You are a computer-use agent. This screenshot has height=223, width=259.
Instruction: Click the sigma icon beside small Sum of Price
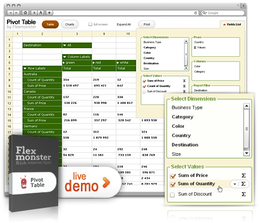(185, 81)
